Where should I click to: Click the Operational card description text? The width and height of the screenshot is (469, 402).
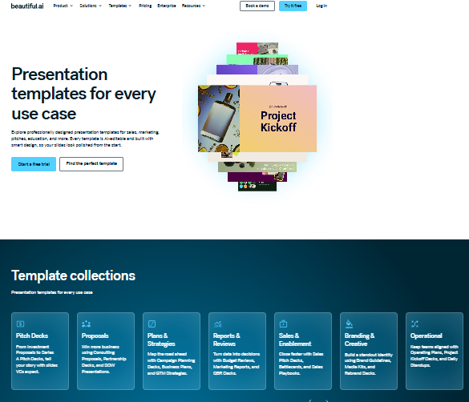click(x=435, y=356)
